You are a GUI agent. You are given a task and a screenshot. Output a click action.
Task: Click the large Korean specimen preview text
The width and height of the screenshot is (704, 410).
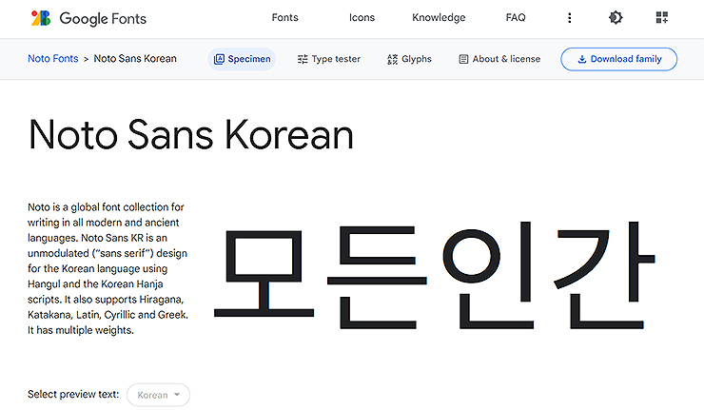point(434,275)
